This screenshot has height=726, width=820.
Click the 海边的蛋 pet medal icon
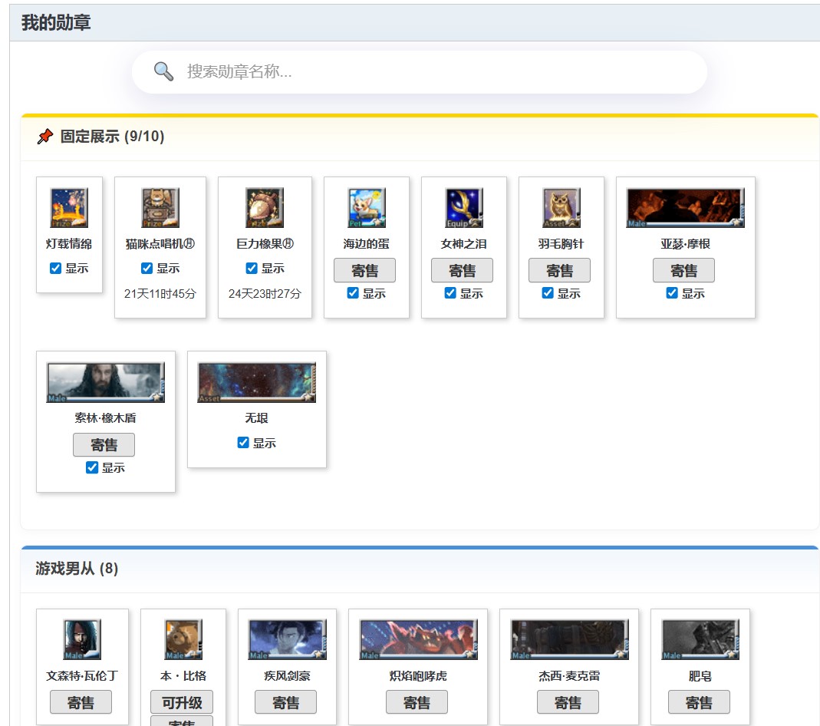click(367, 208)
